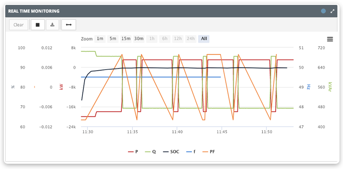Click the 0.012 axis value
Image resolution: width=343 pixels, height=169 pixels.
(47, 48)
